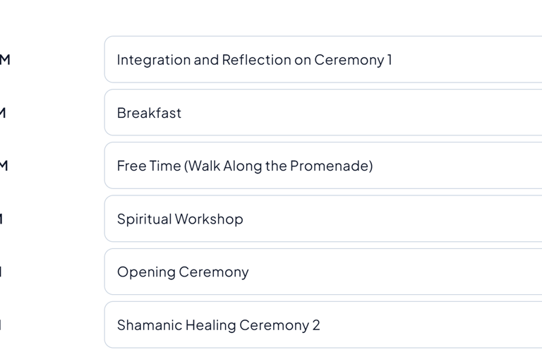Select the time label beside Shamanic Healing Ceremony 2
Image resolution: width=542 pixels, height=352 pixels.
[x=1, y=325]
